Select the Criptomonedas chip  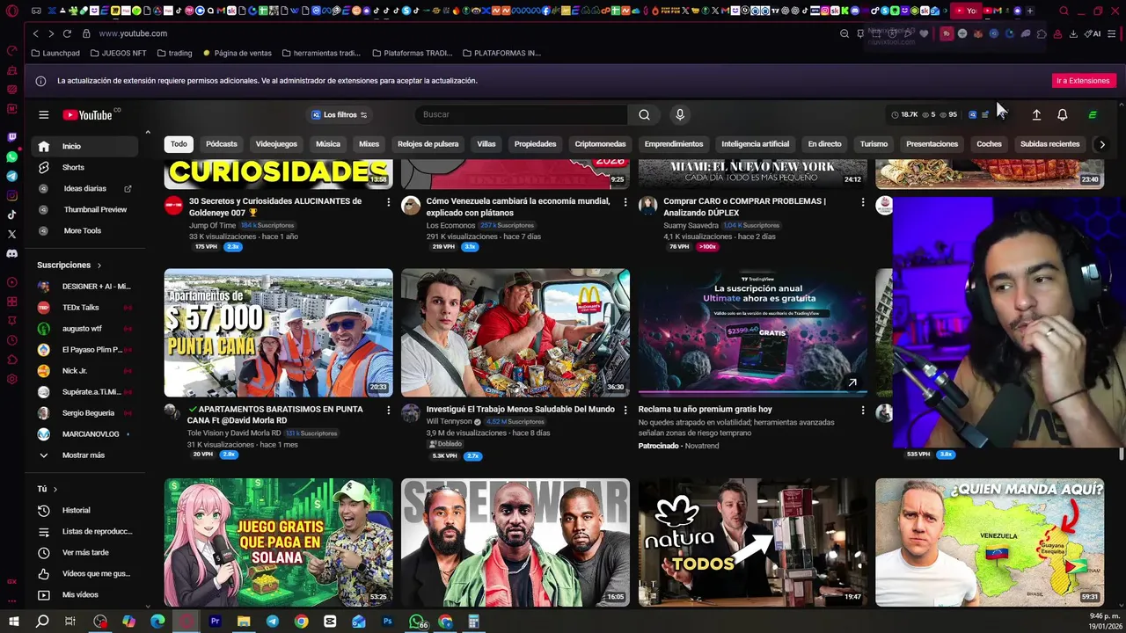tap(600, 144)
